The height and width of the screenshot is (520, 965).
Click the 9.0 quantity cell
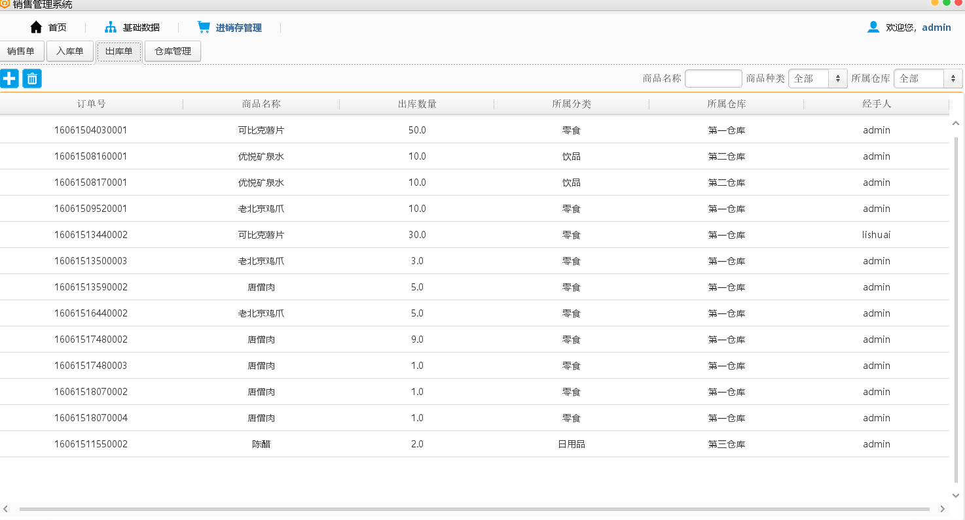coord(417,339)
